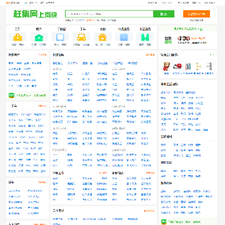Click the green download text beside the left app icon

coord(31,96)
